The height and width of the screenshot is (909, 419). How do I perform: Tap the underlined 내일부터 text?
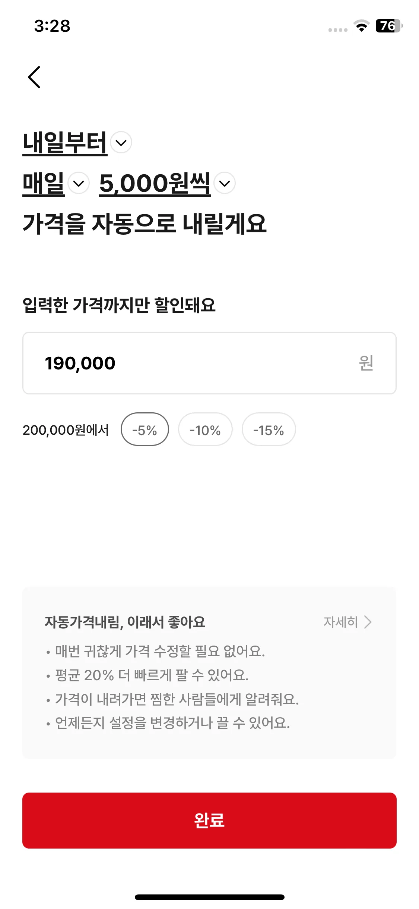click(x=65, y=143)
